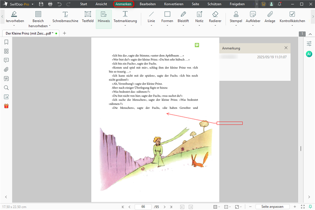
Task: Open the Konvertieren tab
Action: pyautogui.click(x=174, y=4)
